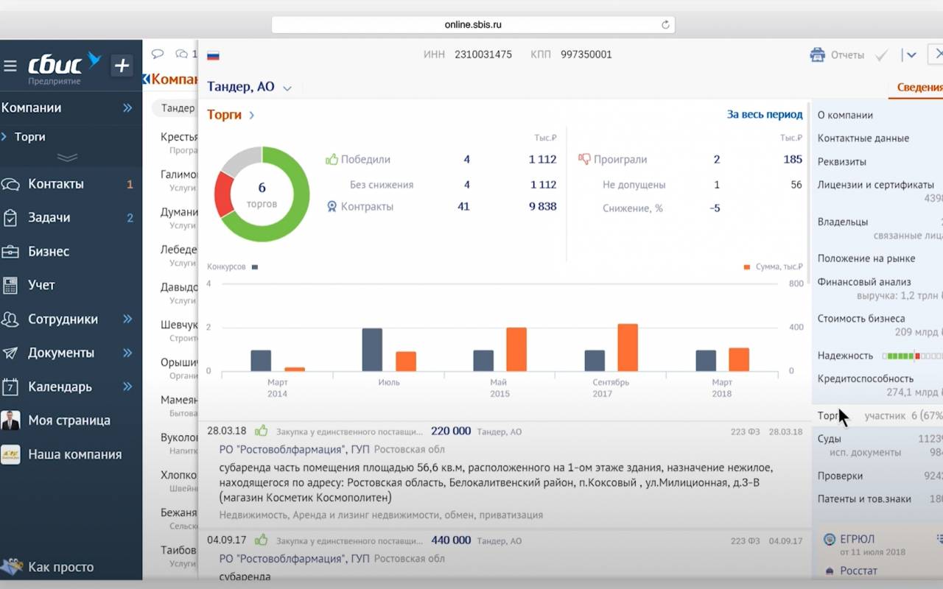Click the Сумма legend orange swatch
Viewport: 943px width, 589px height.
[x=747, y=267]
